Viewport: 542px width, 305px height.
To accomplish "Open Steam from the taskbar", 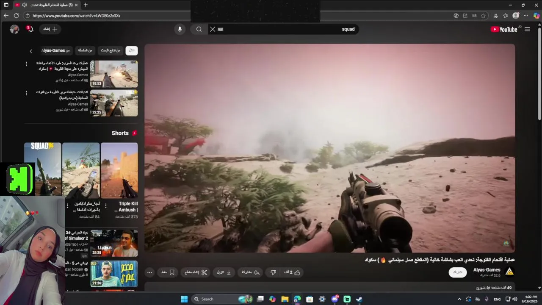I will [x=359, y=299].
